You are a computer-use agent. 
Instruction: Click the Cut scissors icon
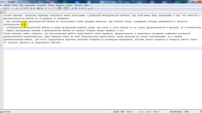tap(21, 8)
